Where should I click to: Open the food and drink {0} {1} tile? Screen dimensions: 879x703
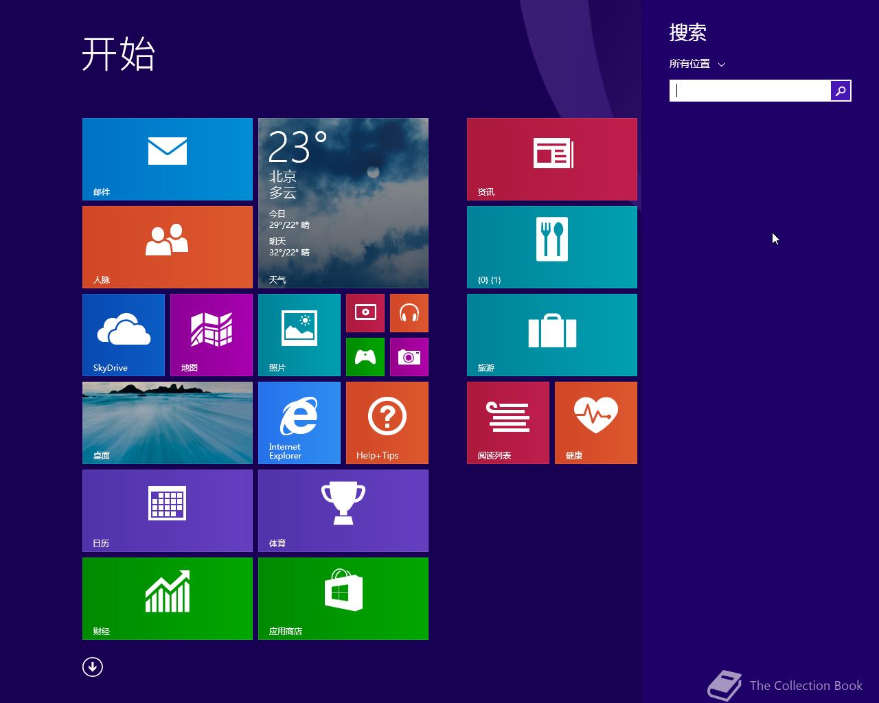(552, 247)
